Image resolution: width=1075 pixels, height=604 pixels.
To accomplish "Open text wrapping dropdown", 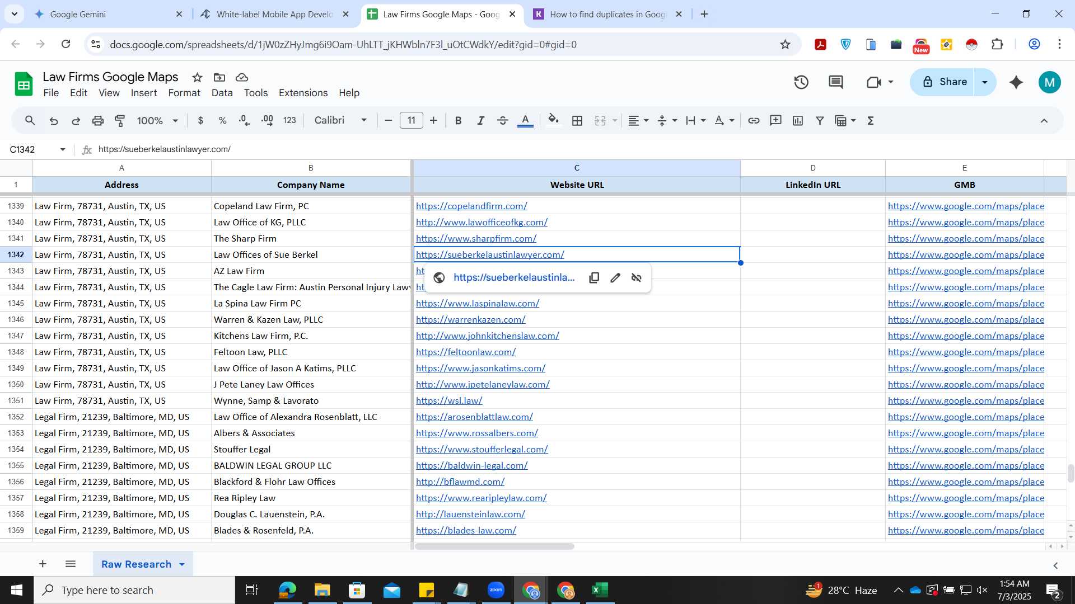I will (695, 120).
